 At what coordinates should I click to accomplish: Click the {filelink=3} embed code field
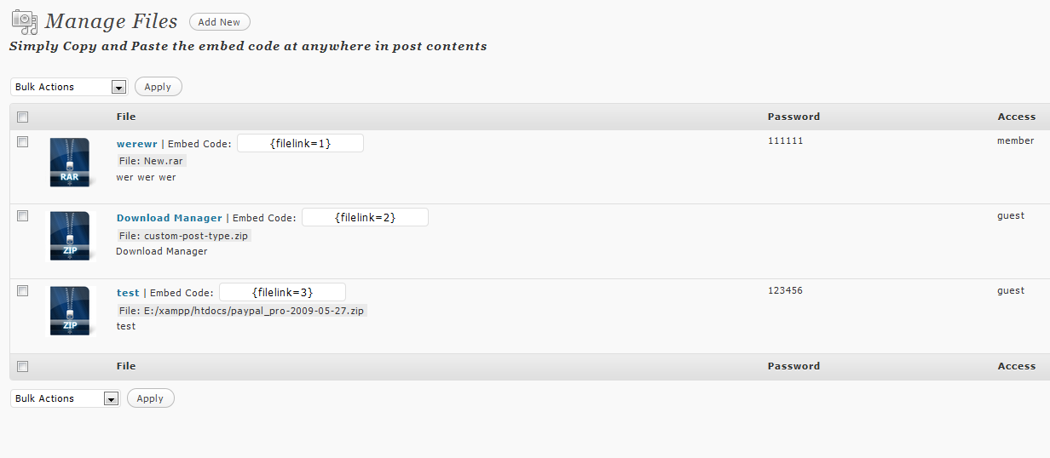pos(282,292)
